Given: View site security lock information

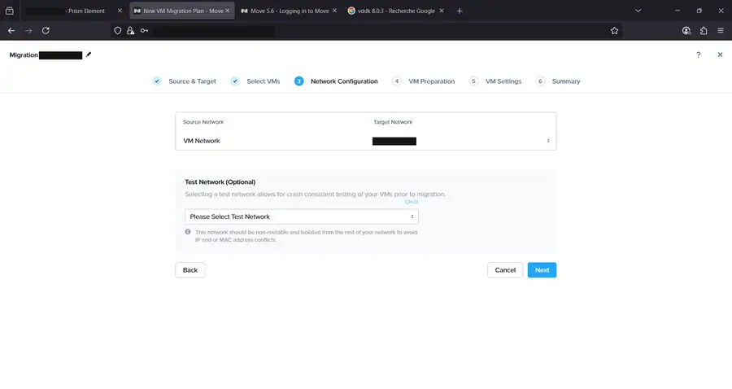Looking at the screenshot, I should [x=131, y=30].
